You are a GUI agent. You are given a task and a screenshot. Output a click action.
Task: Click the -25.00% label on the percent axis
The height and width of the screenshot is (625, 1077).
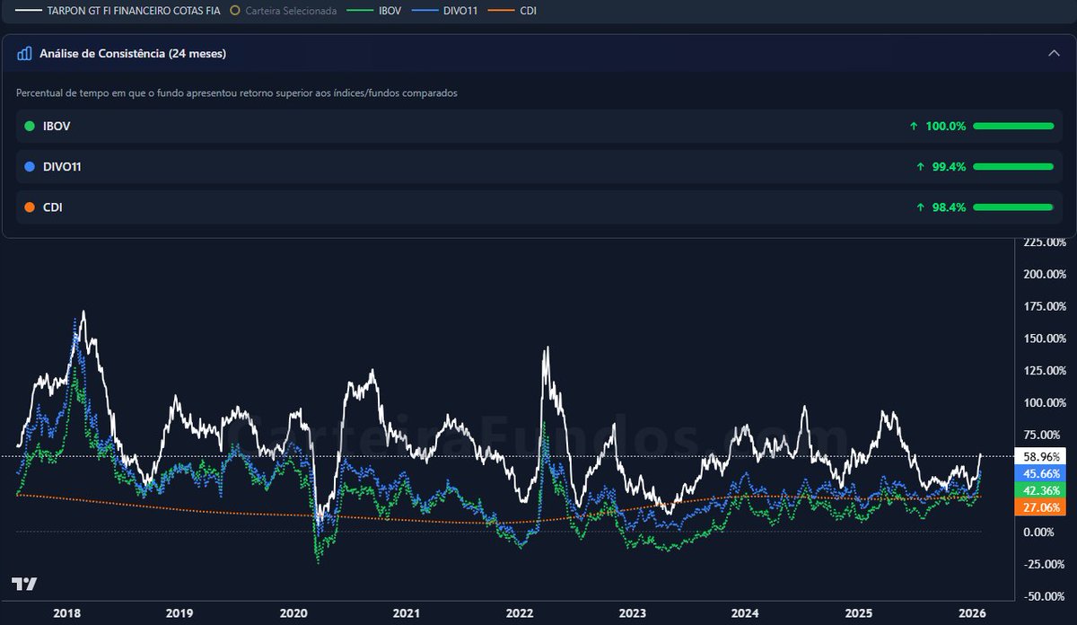tap(1045, 565)
